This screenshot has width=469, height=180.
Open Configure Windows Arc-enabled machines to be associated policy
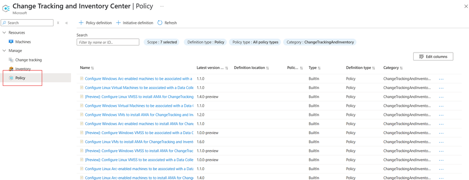click(x=139, y=79)
